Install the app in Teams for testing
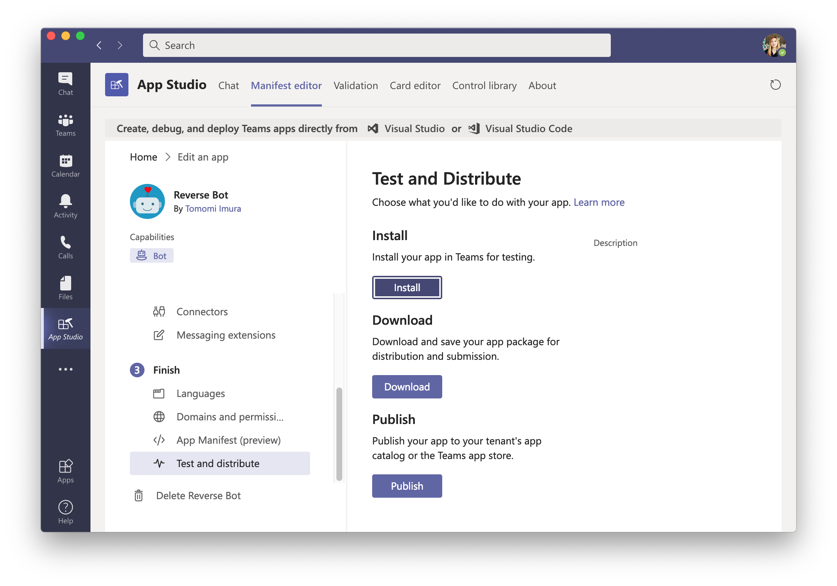 click(x=407, y=287)
